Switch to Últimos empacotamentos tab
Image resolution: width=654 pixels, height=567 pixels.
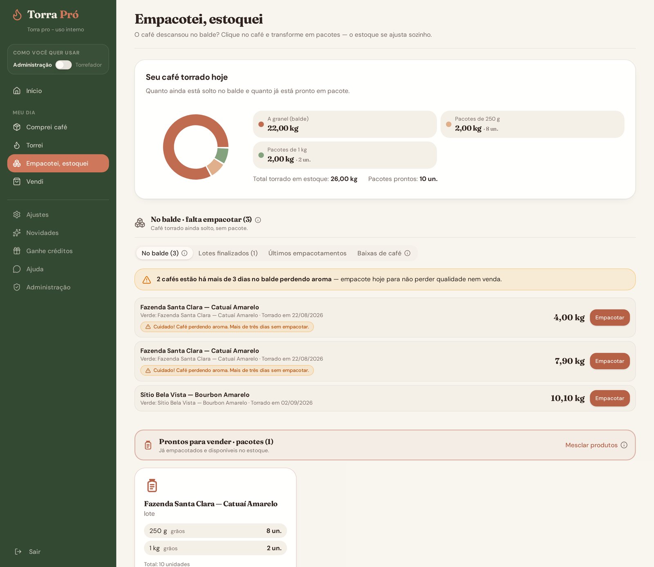pos(307,253)
